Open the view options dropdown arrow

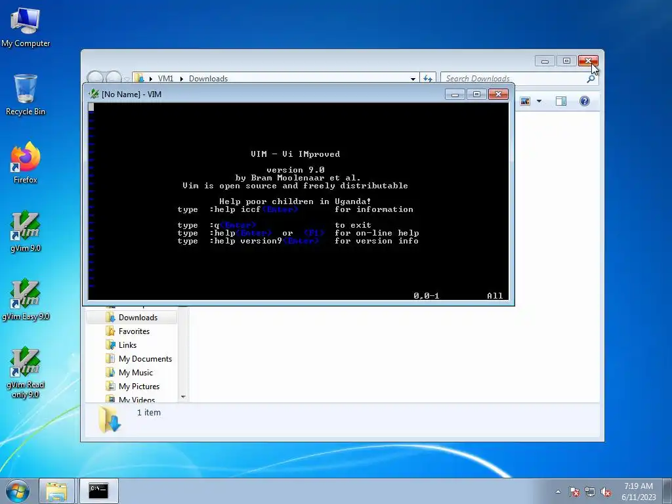(x=539, y=101)
